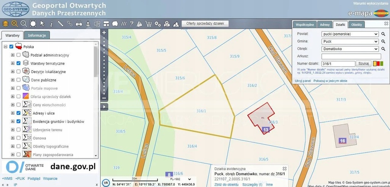This screenshot has width=390, height=187.
Task: Click Zbliż do obiektu link
Action: [x=226, y=184]
